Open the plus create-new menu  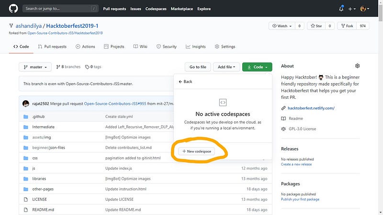pyautogui.click(x=352, y=9)
